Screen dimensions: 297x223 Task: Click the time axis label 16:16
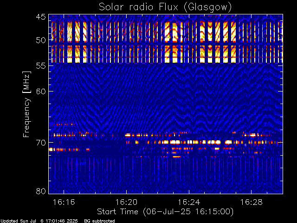(64, 202)
